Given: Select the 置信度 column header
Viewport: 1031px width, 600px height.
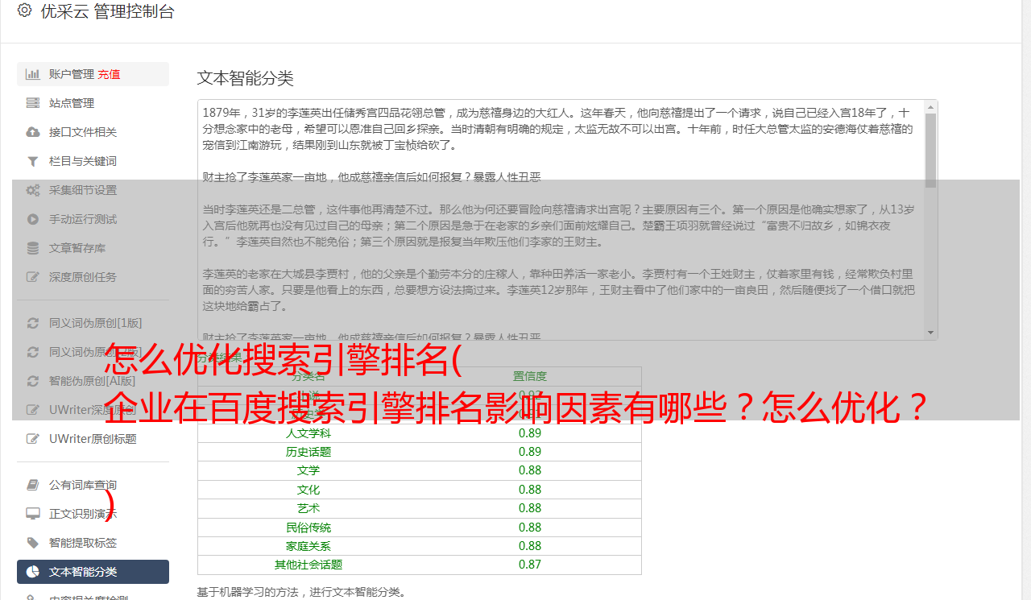Looking at the screenshot, I should click(x=530, y=376).
